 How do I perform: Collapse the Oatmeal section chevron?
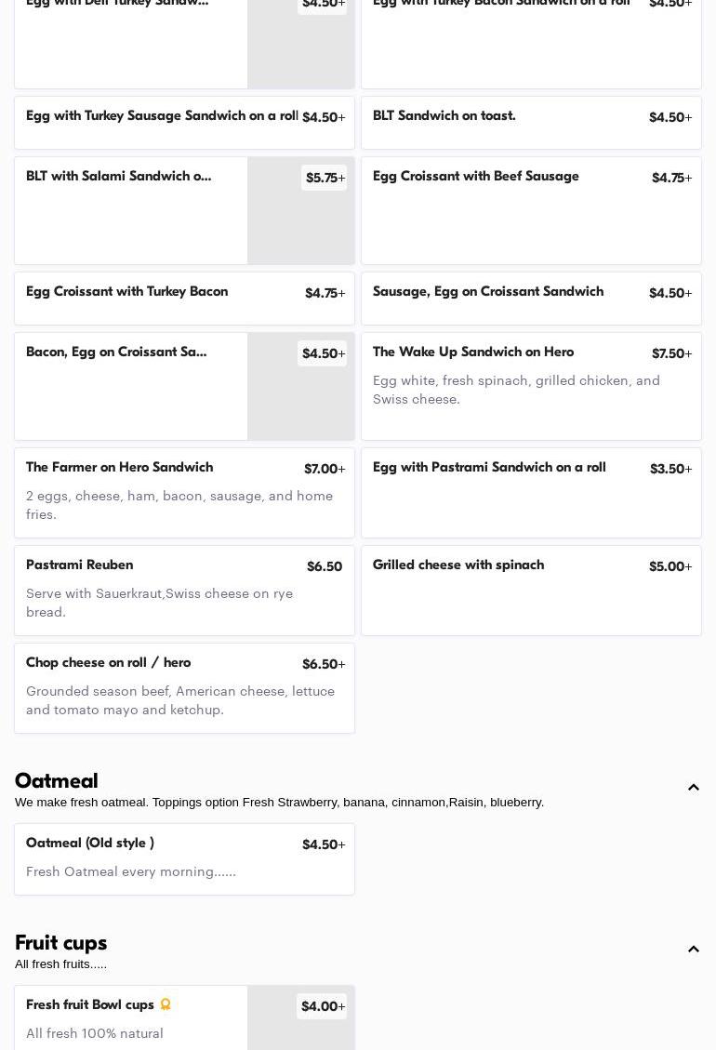(693, 788)
